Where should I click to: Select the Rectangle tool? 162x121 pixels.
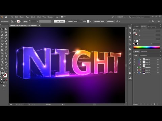coord(2,41)
